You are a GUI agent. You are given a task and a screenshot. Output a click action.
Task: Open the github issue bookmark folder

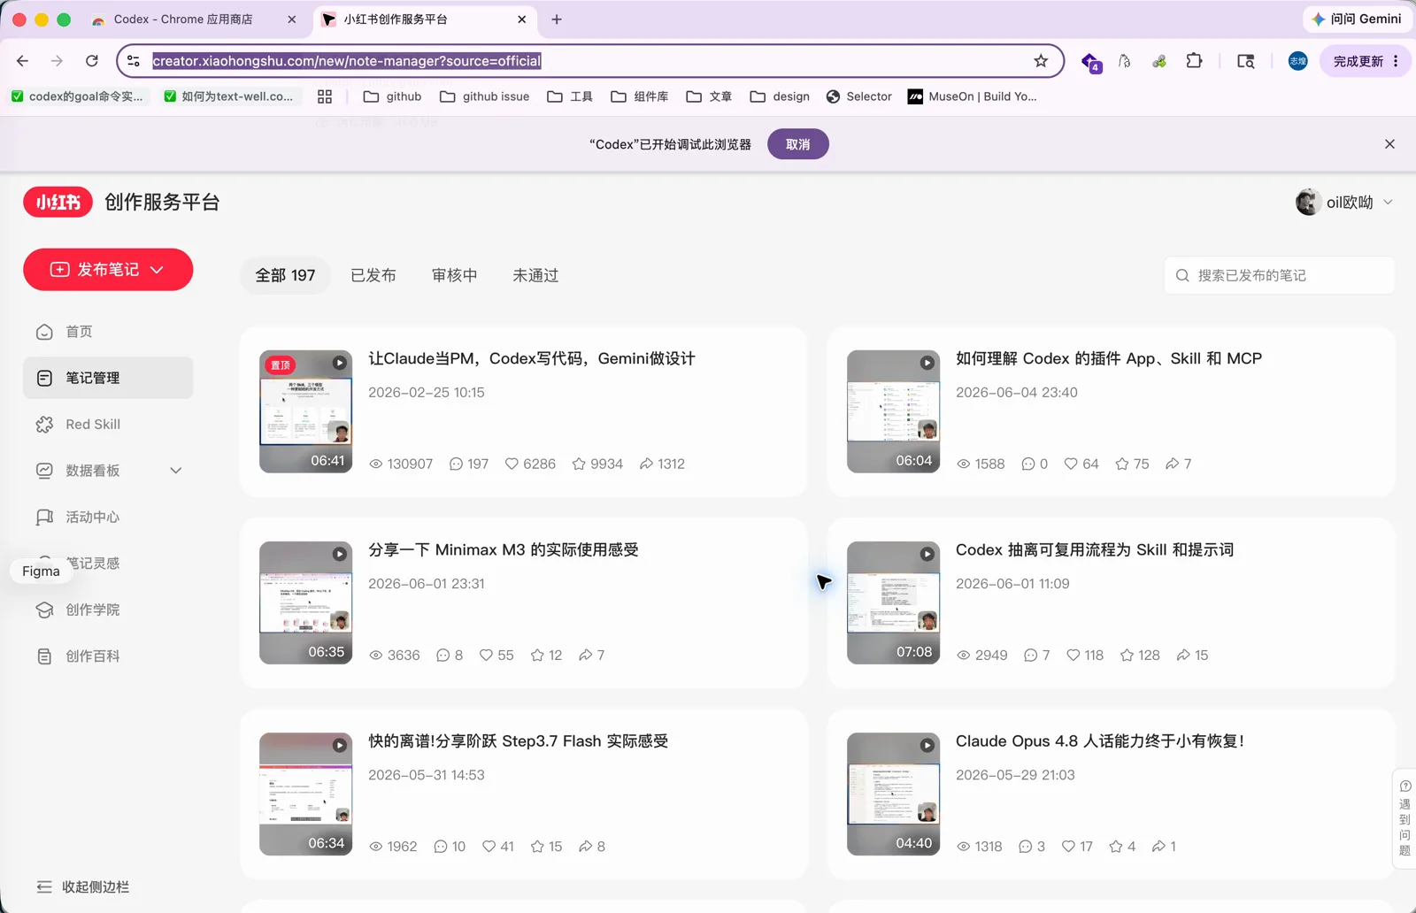[x=485, y=96]
